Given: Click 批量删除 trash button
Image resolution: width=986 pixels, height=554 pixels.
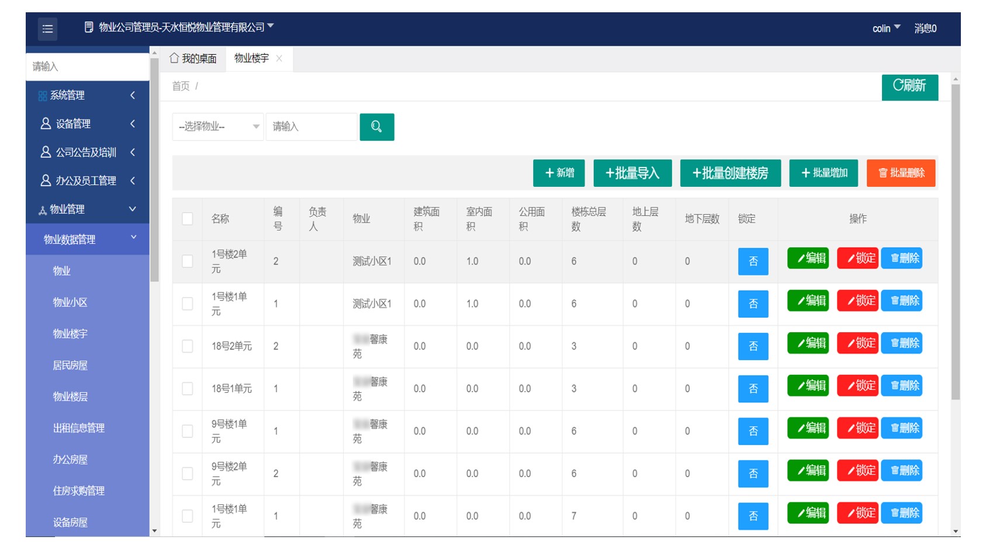Looking at the screenshot, I should (901, 173).
